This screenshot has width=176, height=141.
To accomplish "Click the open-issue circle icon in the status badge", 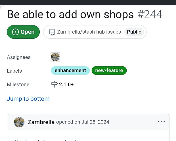I will click(15, 32).
